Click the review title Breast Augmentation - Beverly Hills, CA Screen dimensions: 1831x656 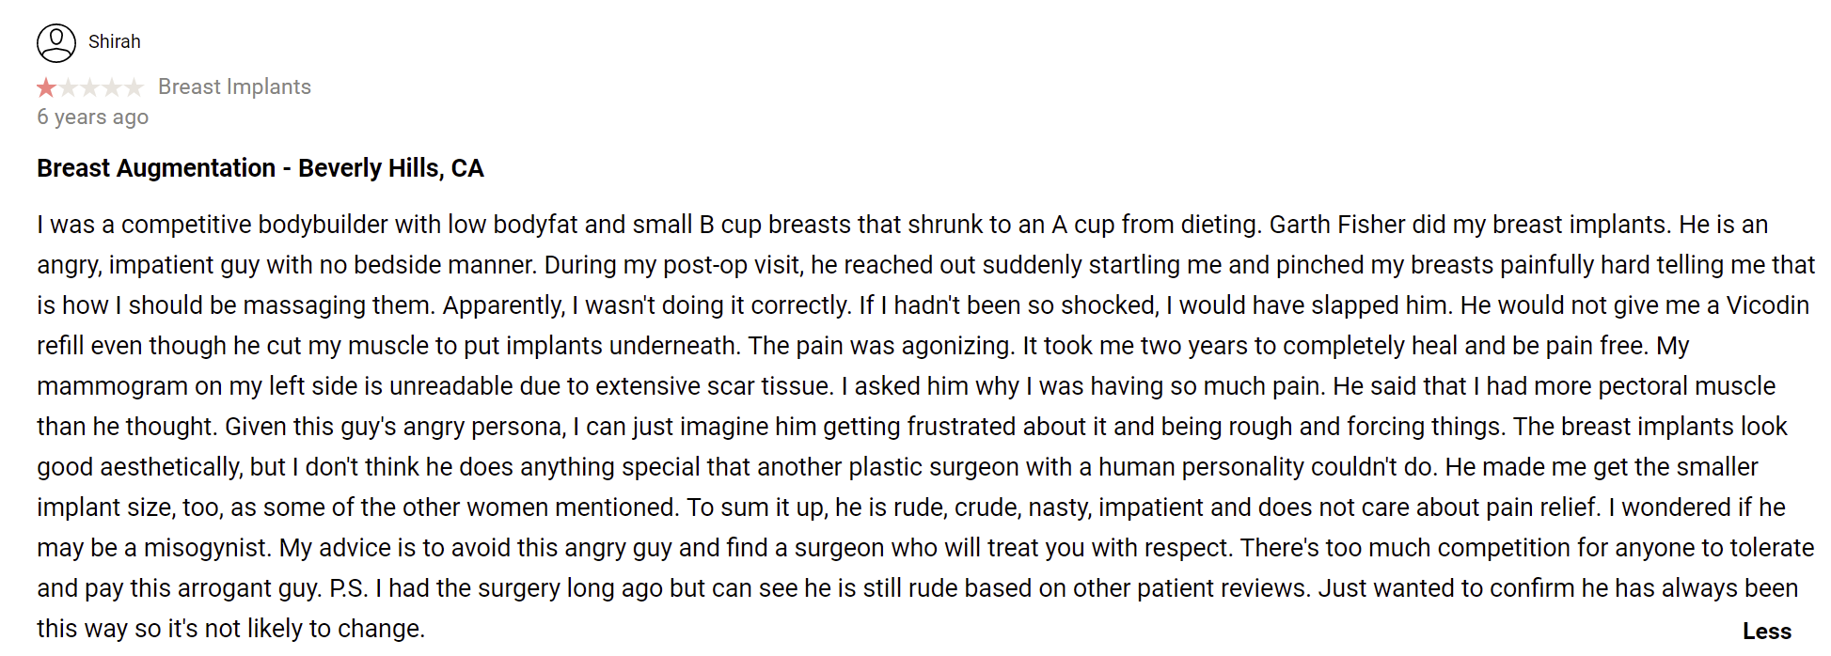point(260,168)
